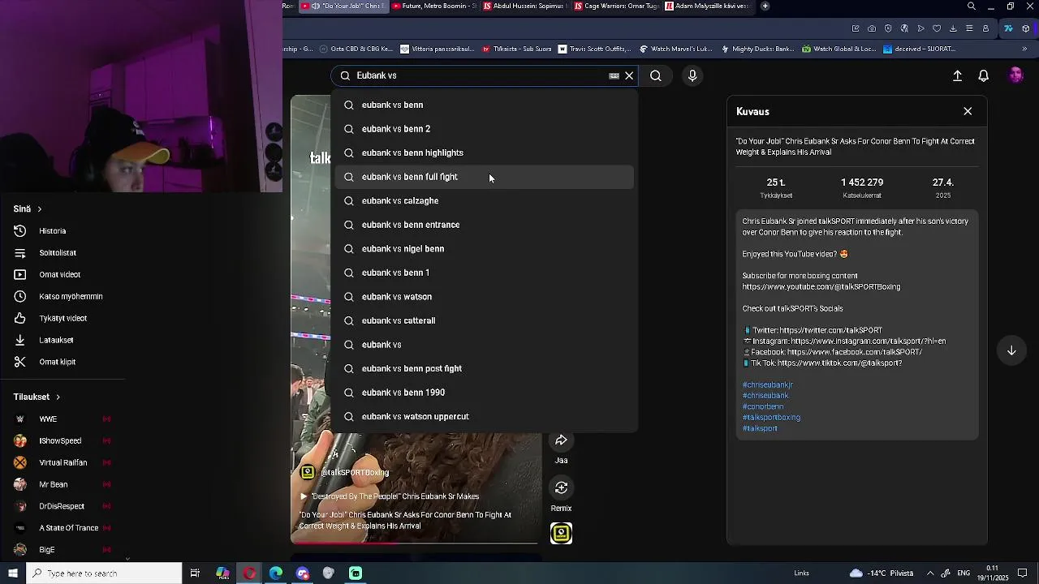The image size is (1039, 584).
Task: Open the talkSPORT channel sound icon below Remix
Action: pos(561,533)
